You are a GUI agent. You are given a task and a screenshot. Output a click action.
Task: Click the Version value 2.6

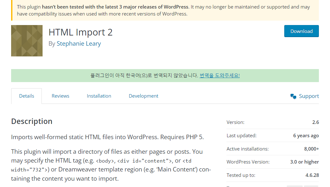point(315,122)
